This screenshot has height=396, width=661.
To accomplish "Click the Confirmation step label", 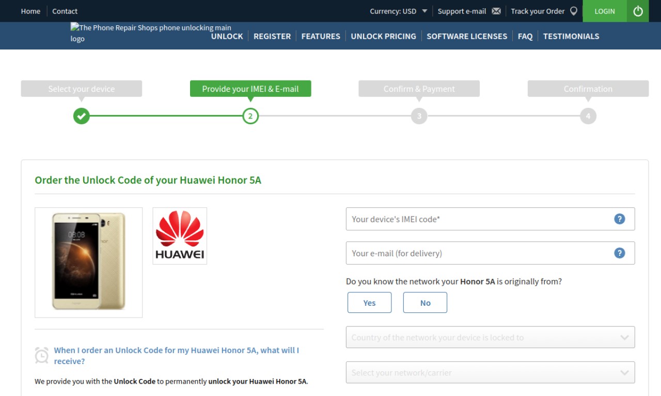I will tap(588, 89).
